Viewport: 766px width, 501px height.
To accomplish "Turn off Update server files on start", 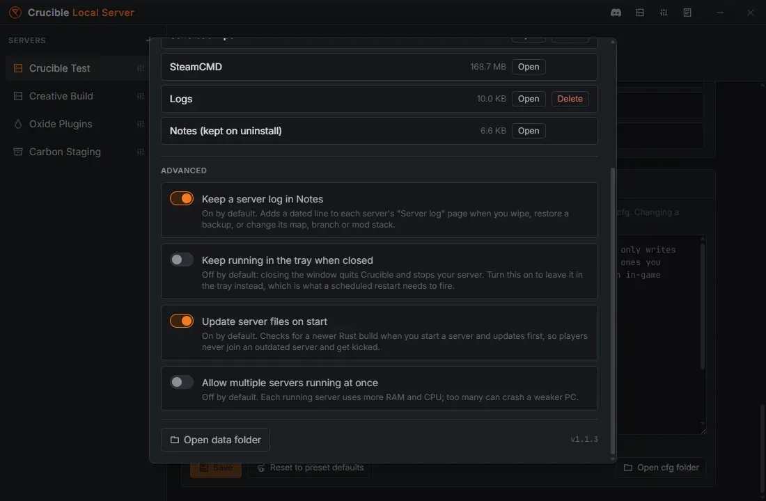I will coord(182,321).
